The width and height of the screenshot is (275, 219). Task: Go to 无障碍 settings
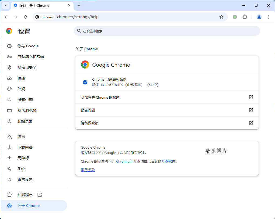pyautogui.click(x=34, y=158)
